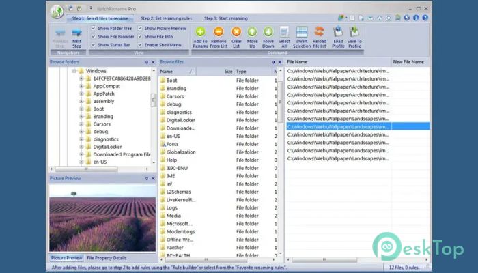Expand the AppPatch folder node

coord(81,94)
